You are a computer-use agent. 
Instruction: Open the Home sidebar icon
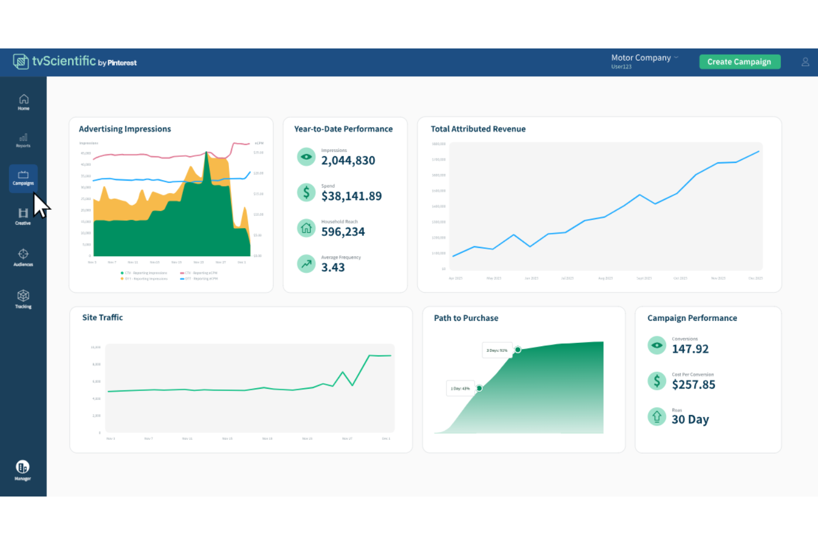[23, 102]
